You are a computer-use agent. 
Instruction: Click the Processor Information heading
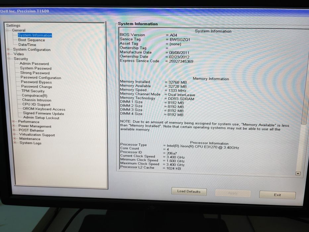click(x=209, y=143)
